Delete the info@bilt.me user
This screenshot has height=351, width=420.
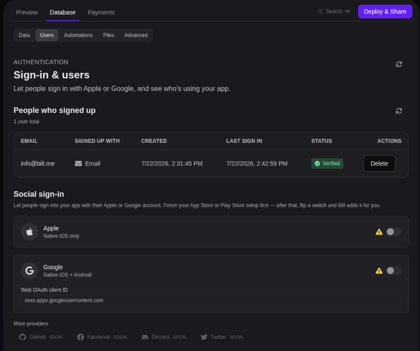tap(379, 163)
